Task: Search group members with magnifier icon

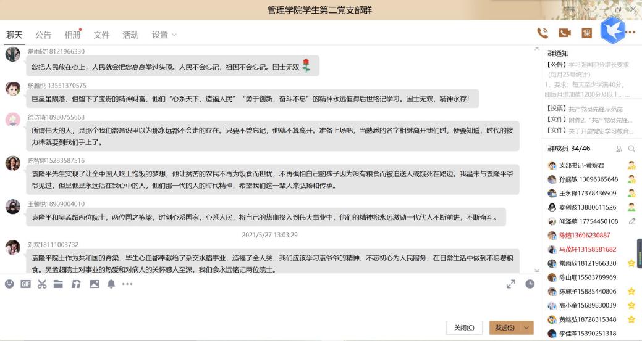Action: [x=631, y=149]
